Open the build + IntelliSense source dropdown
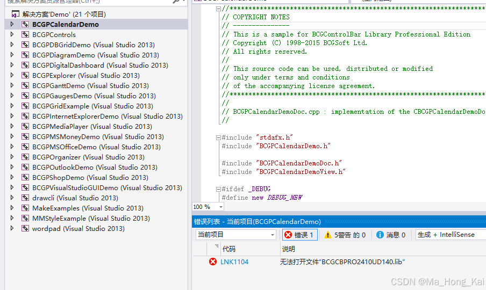The height and width of the screenshot is (290, 486). pyautogui.click(x=451, y=235)
